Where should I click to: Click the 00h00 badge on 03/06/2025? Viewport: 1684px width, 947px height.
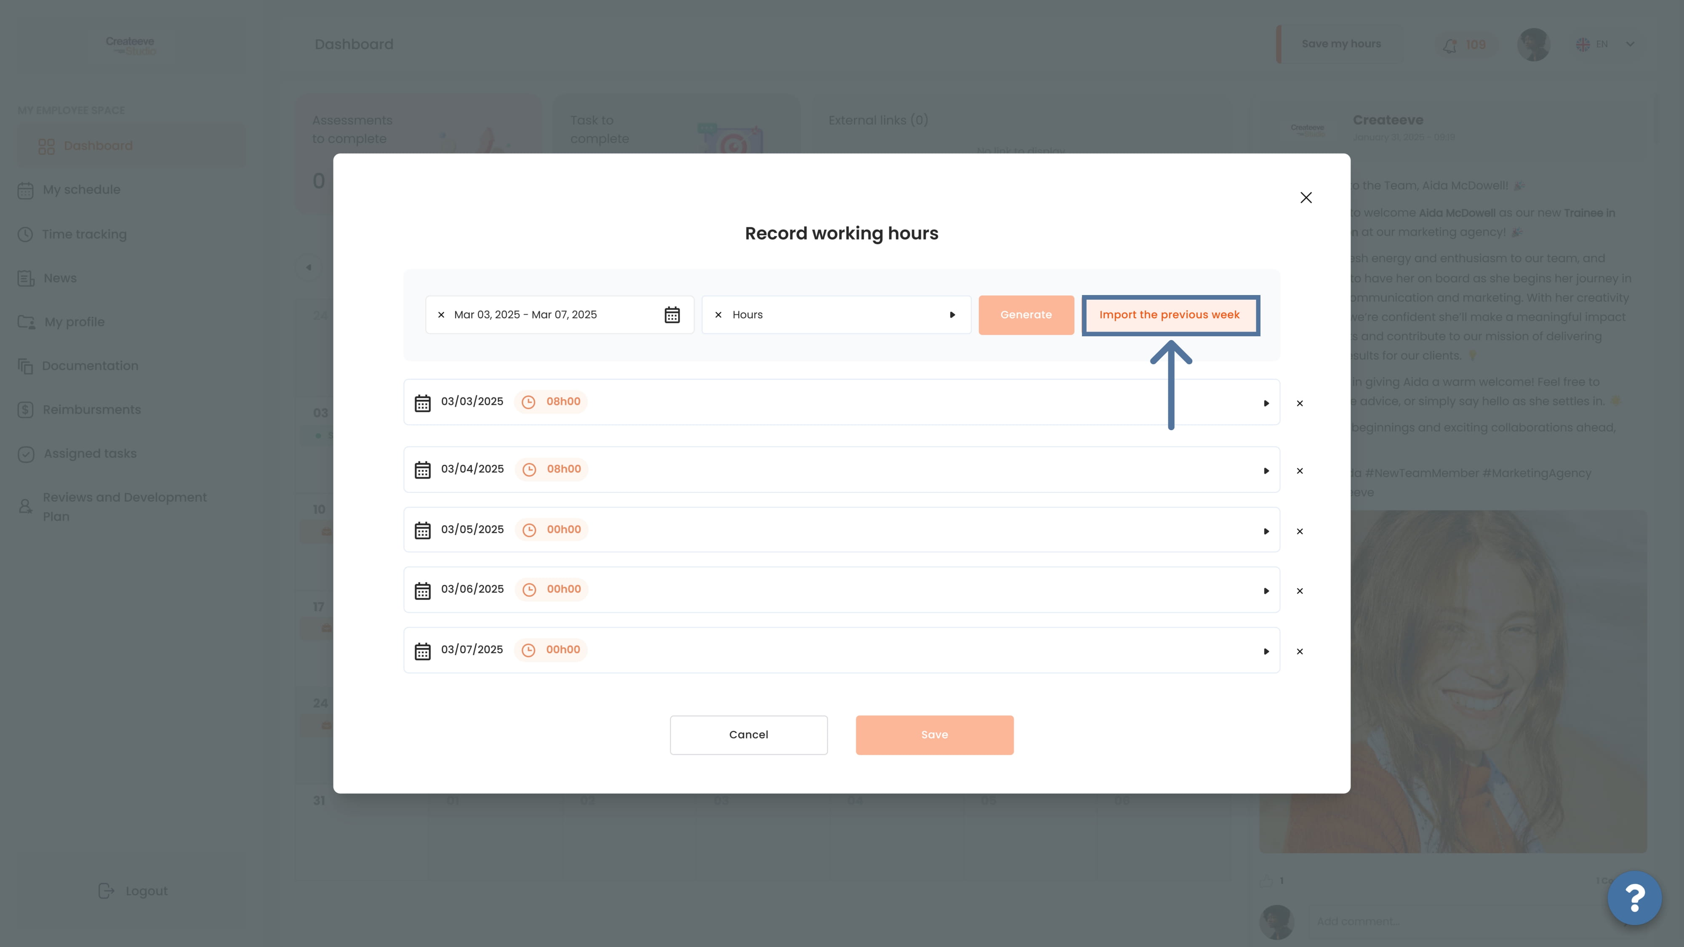(552, 590)
